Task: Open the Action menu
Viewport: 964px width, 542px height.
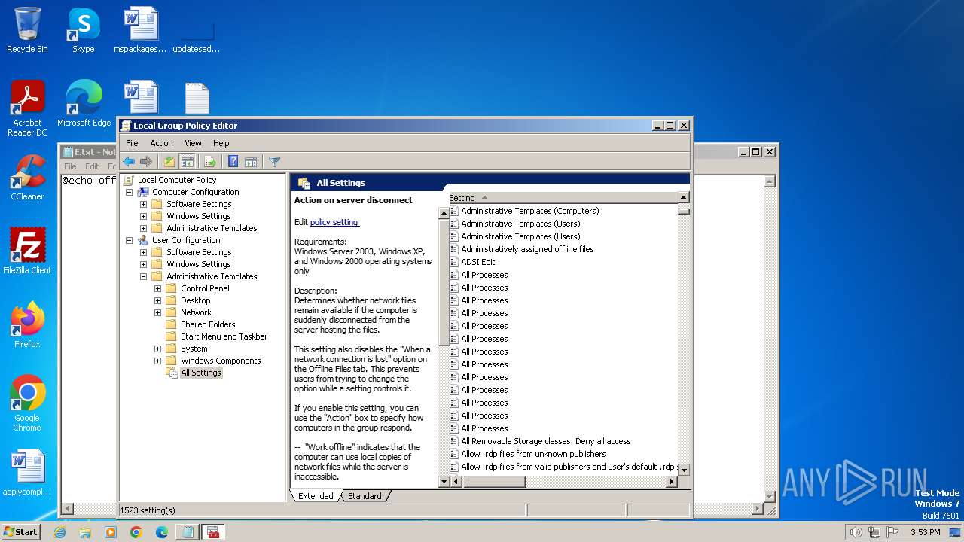Action: (x=161, y=143)
